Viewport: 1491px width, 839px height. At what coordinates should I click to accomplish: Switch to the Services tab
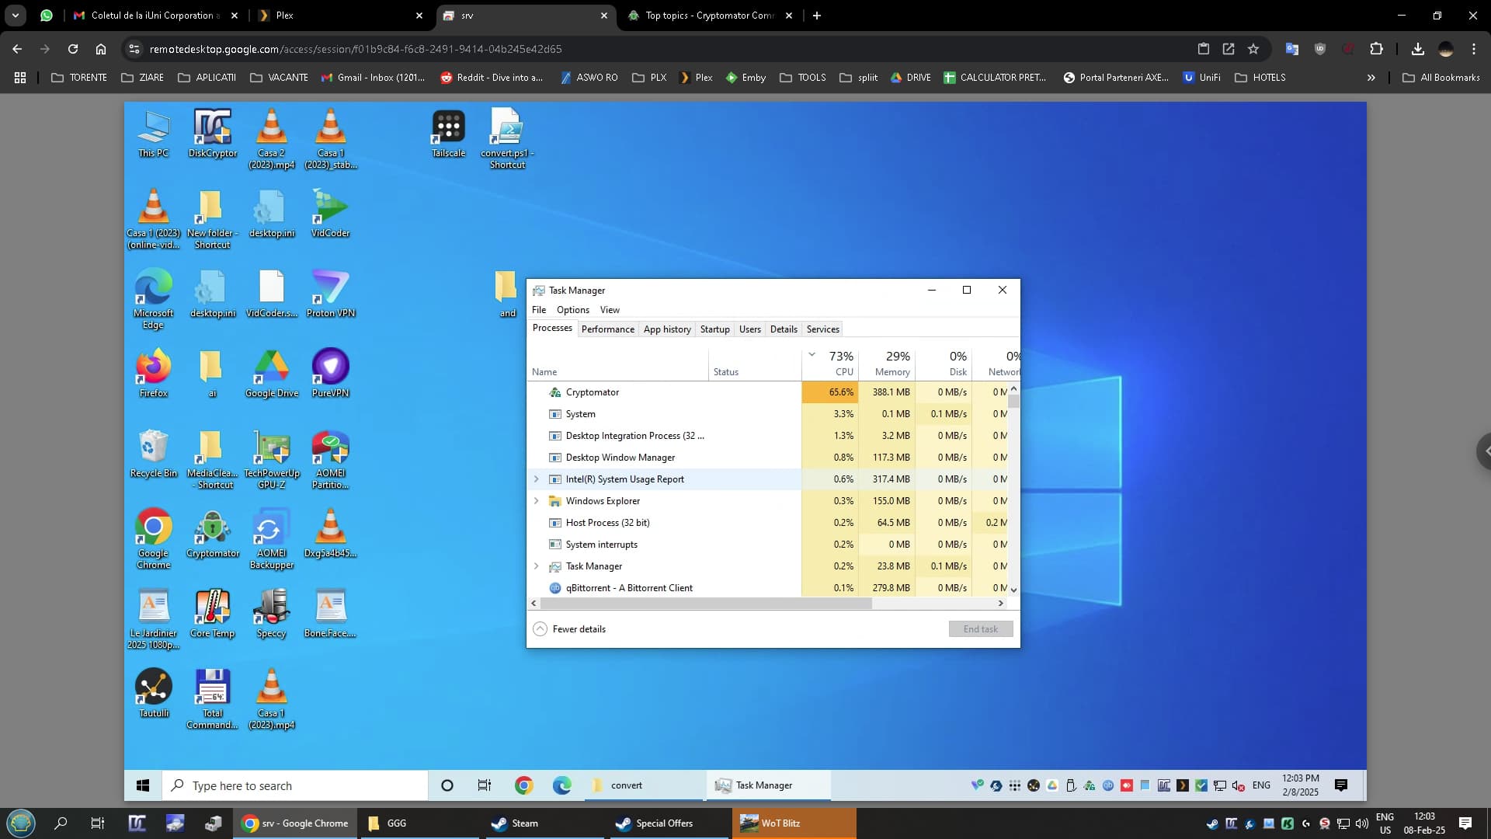[822, 329]
